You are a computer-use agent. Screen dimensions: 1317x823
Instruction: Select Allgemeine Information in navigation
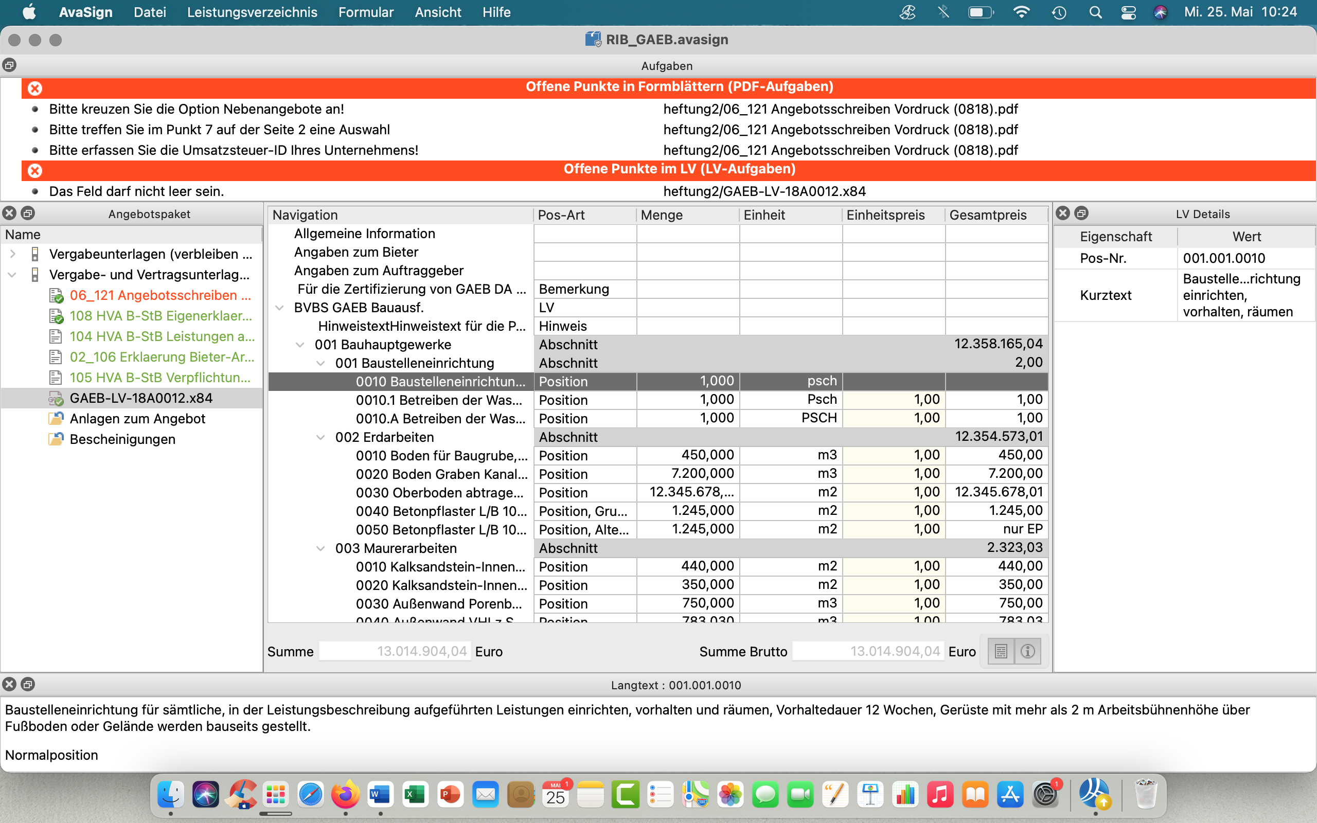[364, 234]
